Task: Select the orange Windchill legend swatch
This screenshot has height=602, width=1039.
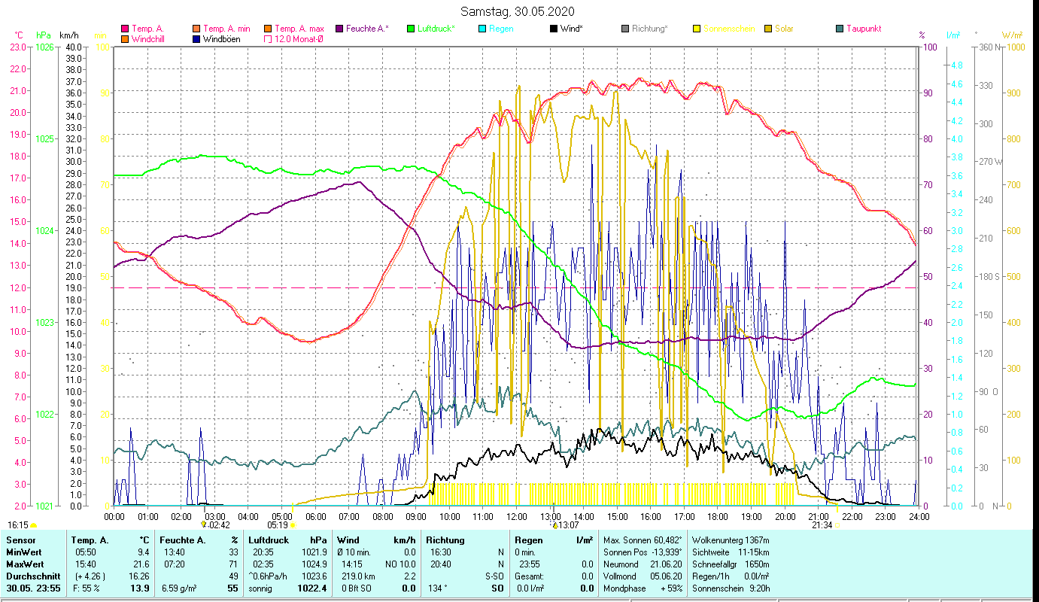Action: click(x=125, y=39)
